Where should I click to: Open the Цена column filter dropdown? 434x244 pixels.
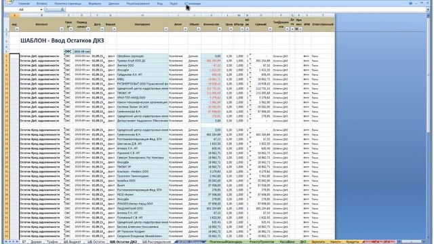click(x=231, y=29)
